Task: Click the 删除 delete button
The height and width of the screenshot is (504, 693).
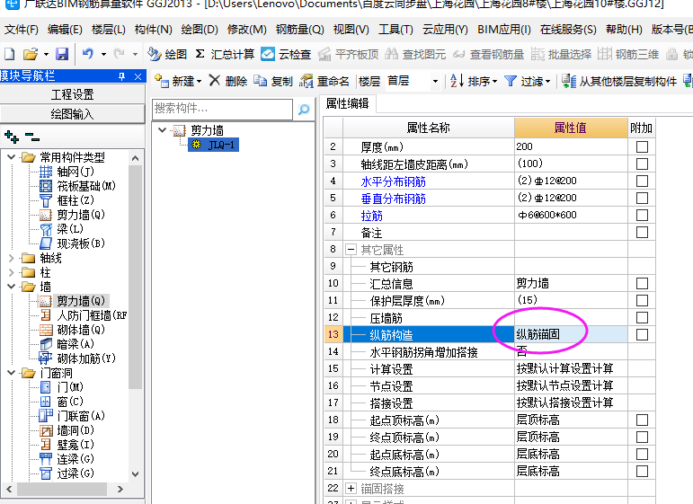Action: (228, 81)
